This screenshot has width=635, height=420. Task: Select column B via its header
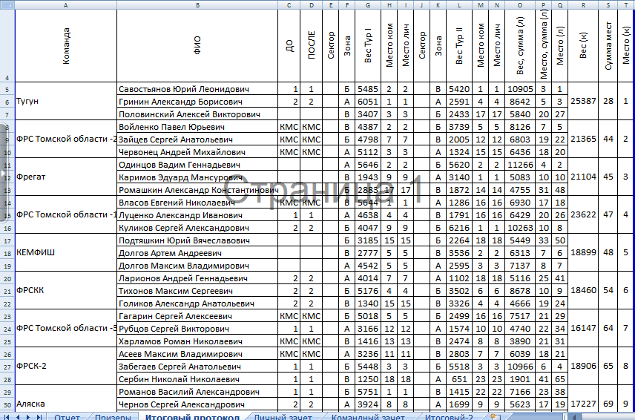pyautogui.click(x=197, y=5)
